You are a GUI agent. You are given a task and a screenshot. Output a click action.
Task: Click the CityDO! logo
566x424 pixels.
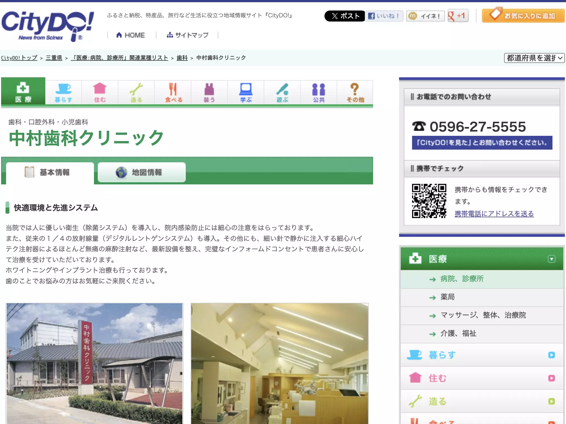[48, 26]
